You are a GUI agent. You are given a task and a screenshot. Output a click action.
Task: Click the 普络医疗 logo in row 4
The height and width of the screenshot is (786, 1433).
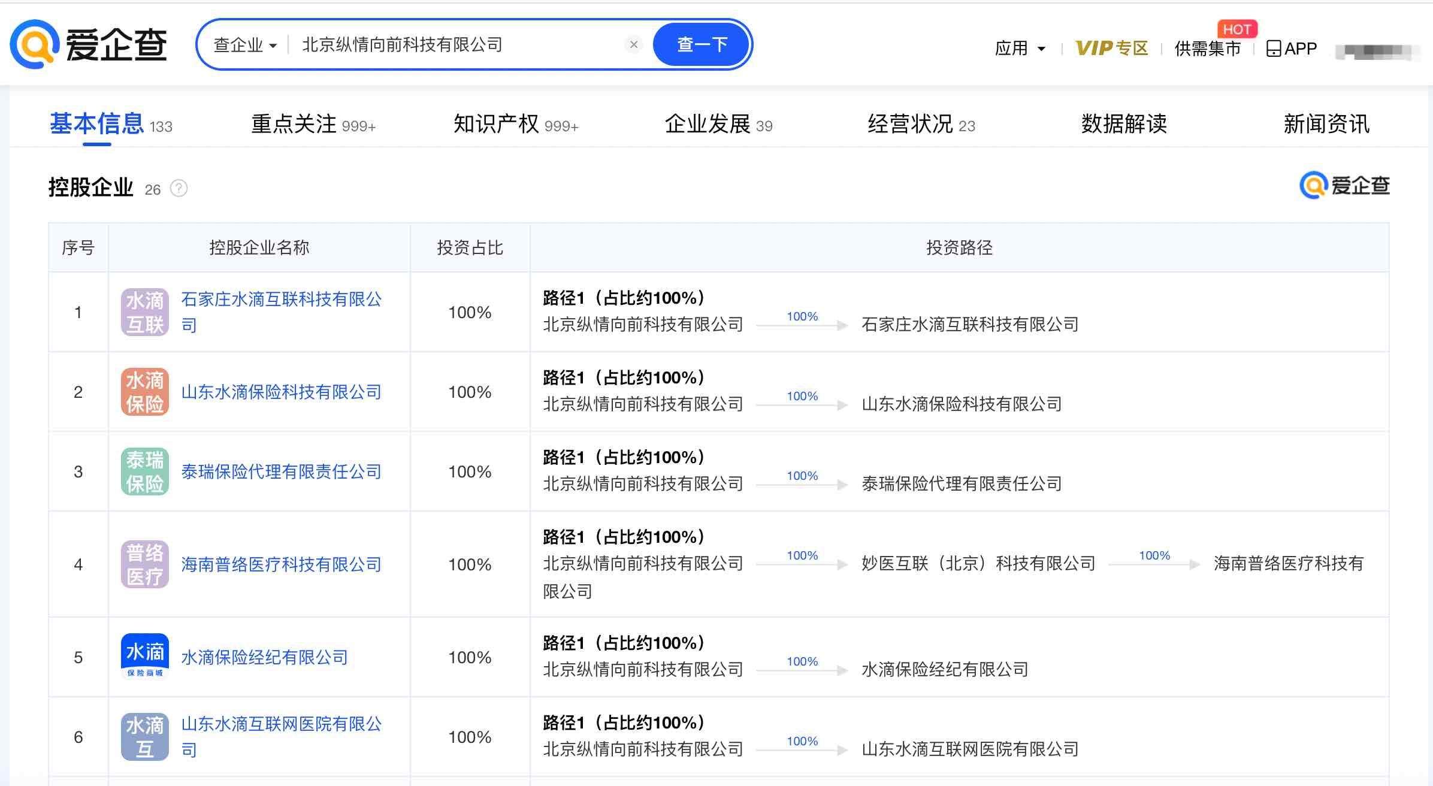(145, 564)
